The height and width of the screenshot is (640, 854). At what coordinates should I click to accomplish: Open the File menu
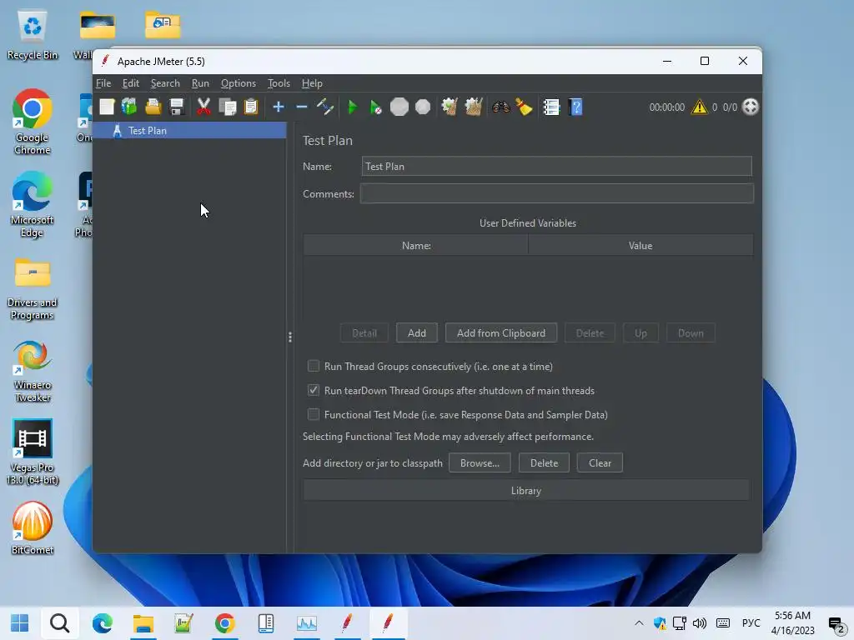pyautogui.click(x=103, y=83)
